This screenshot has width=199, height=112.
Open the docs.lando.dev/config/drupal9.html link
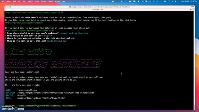click(x=41, y=98)
